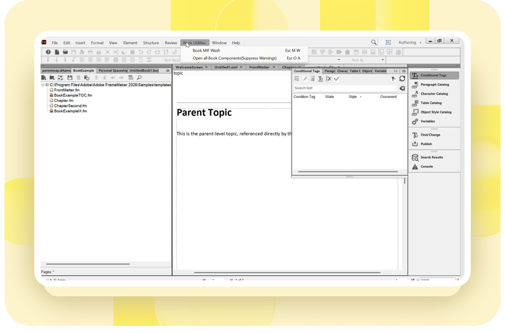The height and width of the screenshot is (333, 505).
Task: Click the Add Folder icon in book panel
Action: coord(52,78)
